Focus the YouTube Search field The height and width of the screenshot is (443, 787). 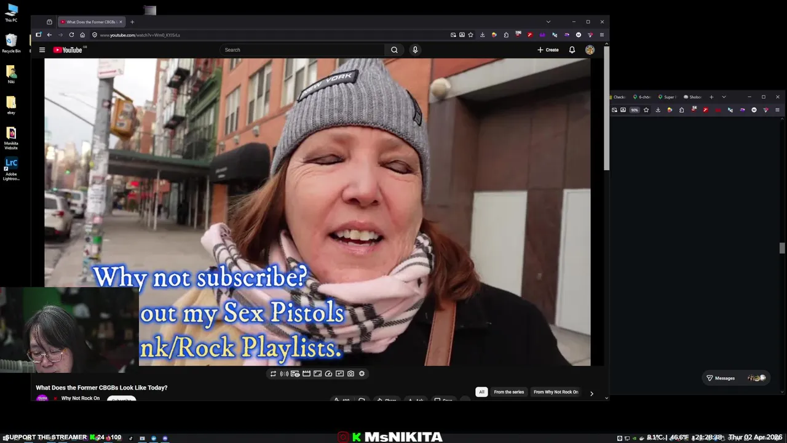click(x=301, y=50)
